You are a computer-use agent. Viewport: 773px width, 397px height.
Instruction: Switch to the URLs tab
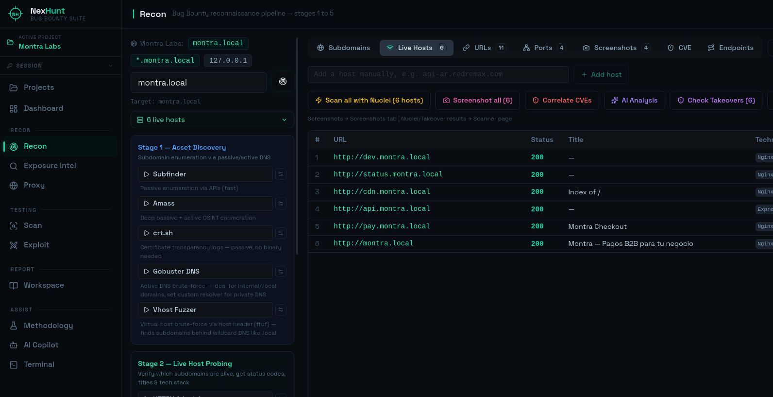484,48
